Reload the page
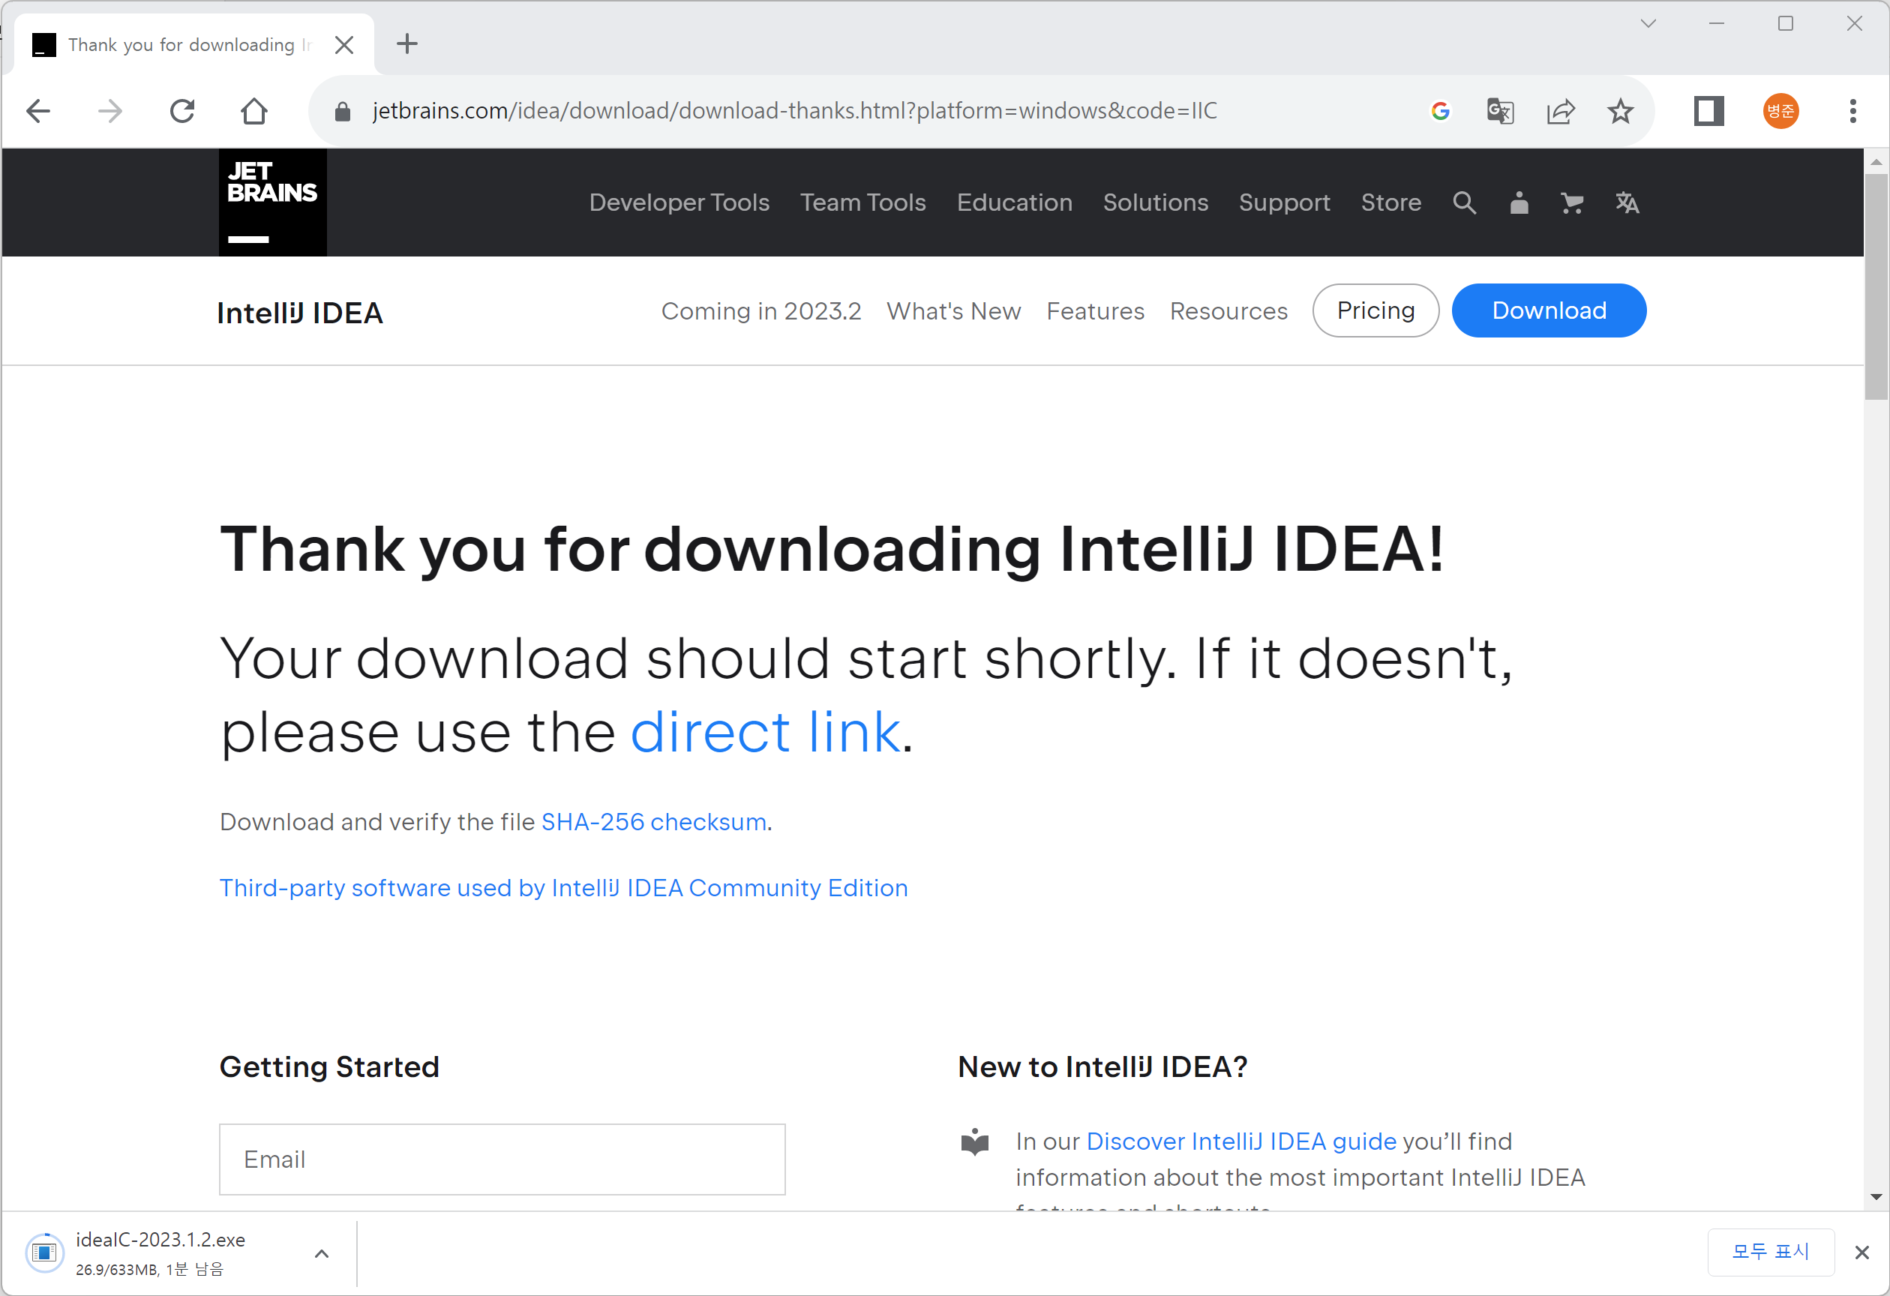Image resolution: width=1890 pixels, height=1296 pixels. point(182,110)
